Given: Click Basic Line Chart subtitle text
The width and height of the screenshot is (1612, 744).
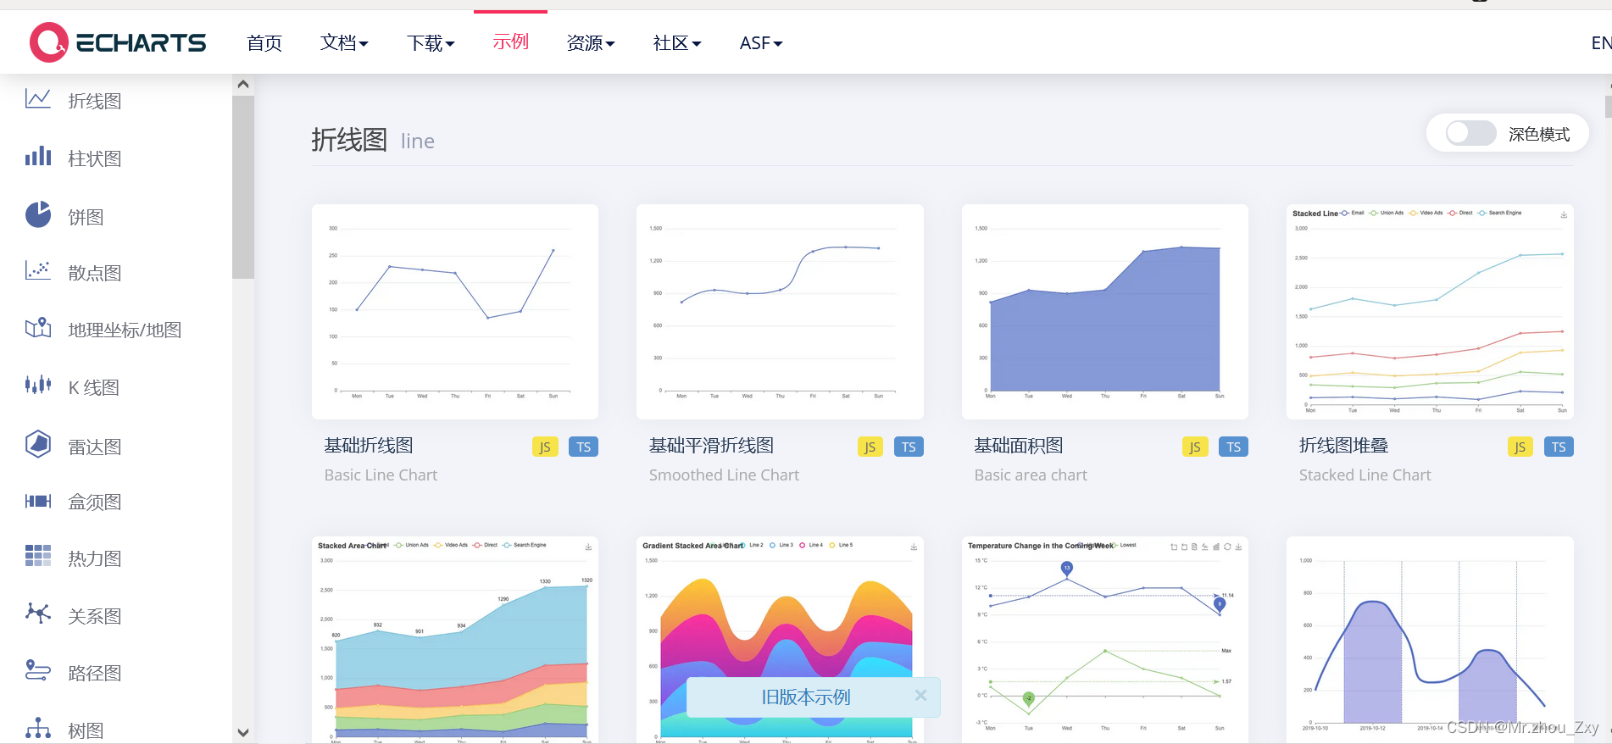Looking at the screenshot, I should 381,475.
